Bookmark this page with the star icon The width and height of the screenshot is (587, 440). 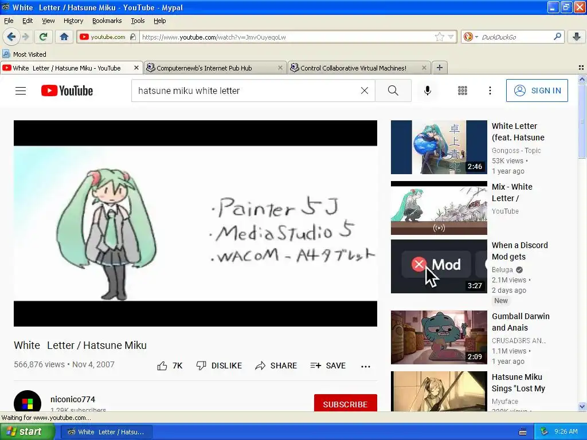point(440,37)
